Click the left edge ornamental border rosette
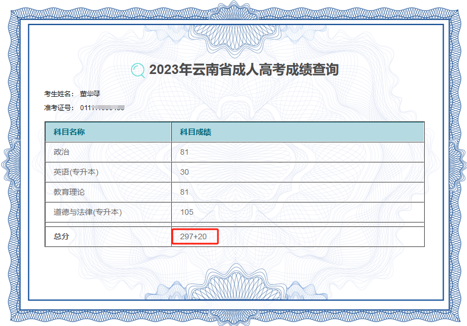 [12, 164]
